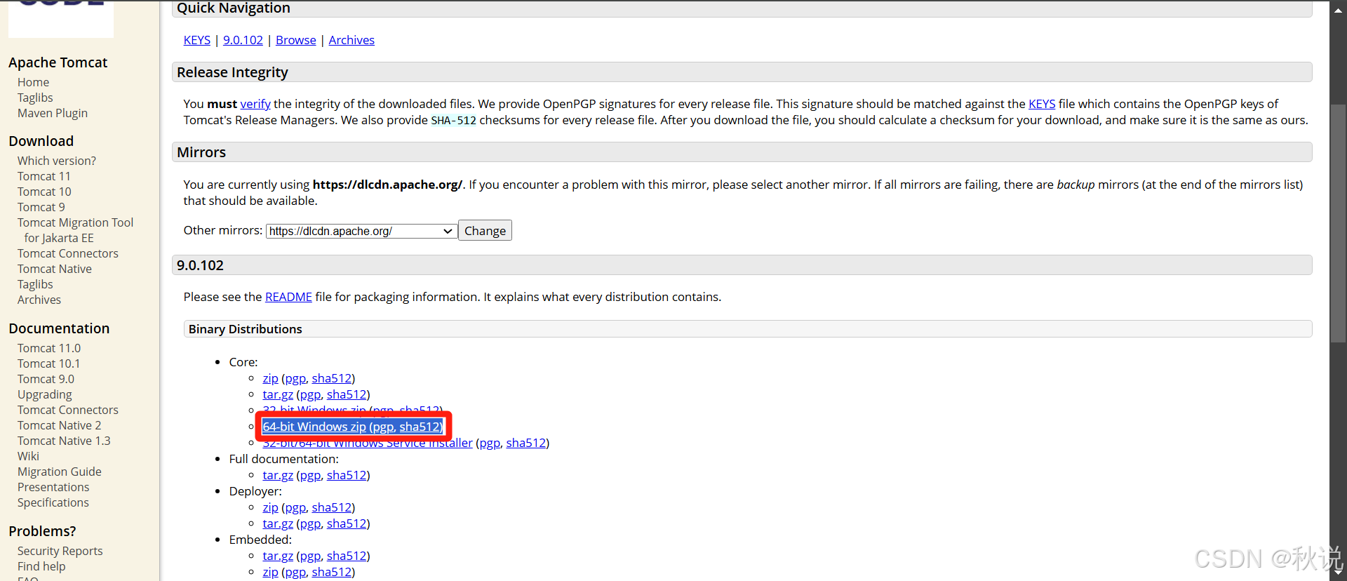1347x581 pixels.
Task: Download the Embedded tar.gz
Action: click(278, 556)
